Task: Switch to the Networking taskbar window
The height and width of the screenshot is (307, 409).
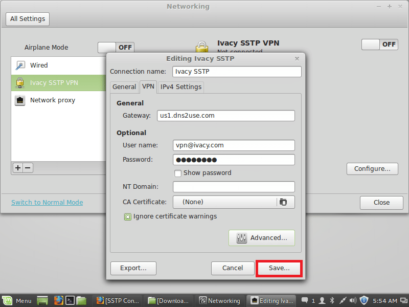Action: (220, 301)
